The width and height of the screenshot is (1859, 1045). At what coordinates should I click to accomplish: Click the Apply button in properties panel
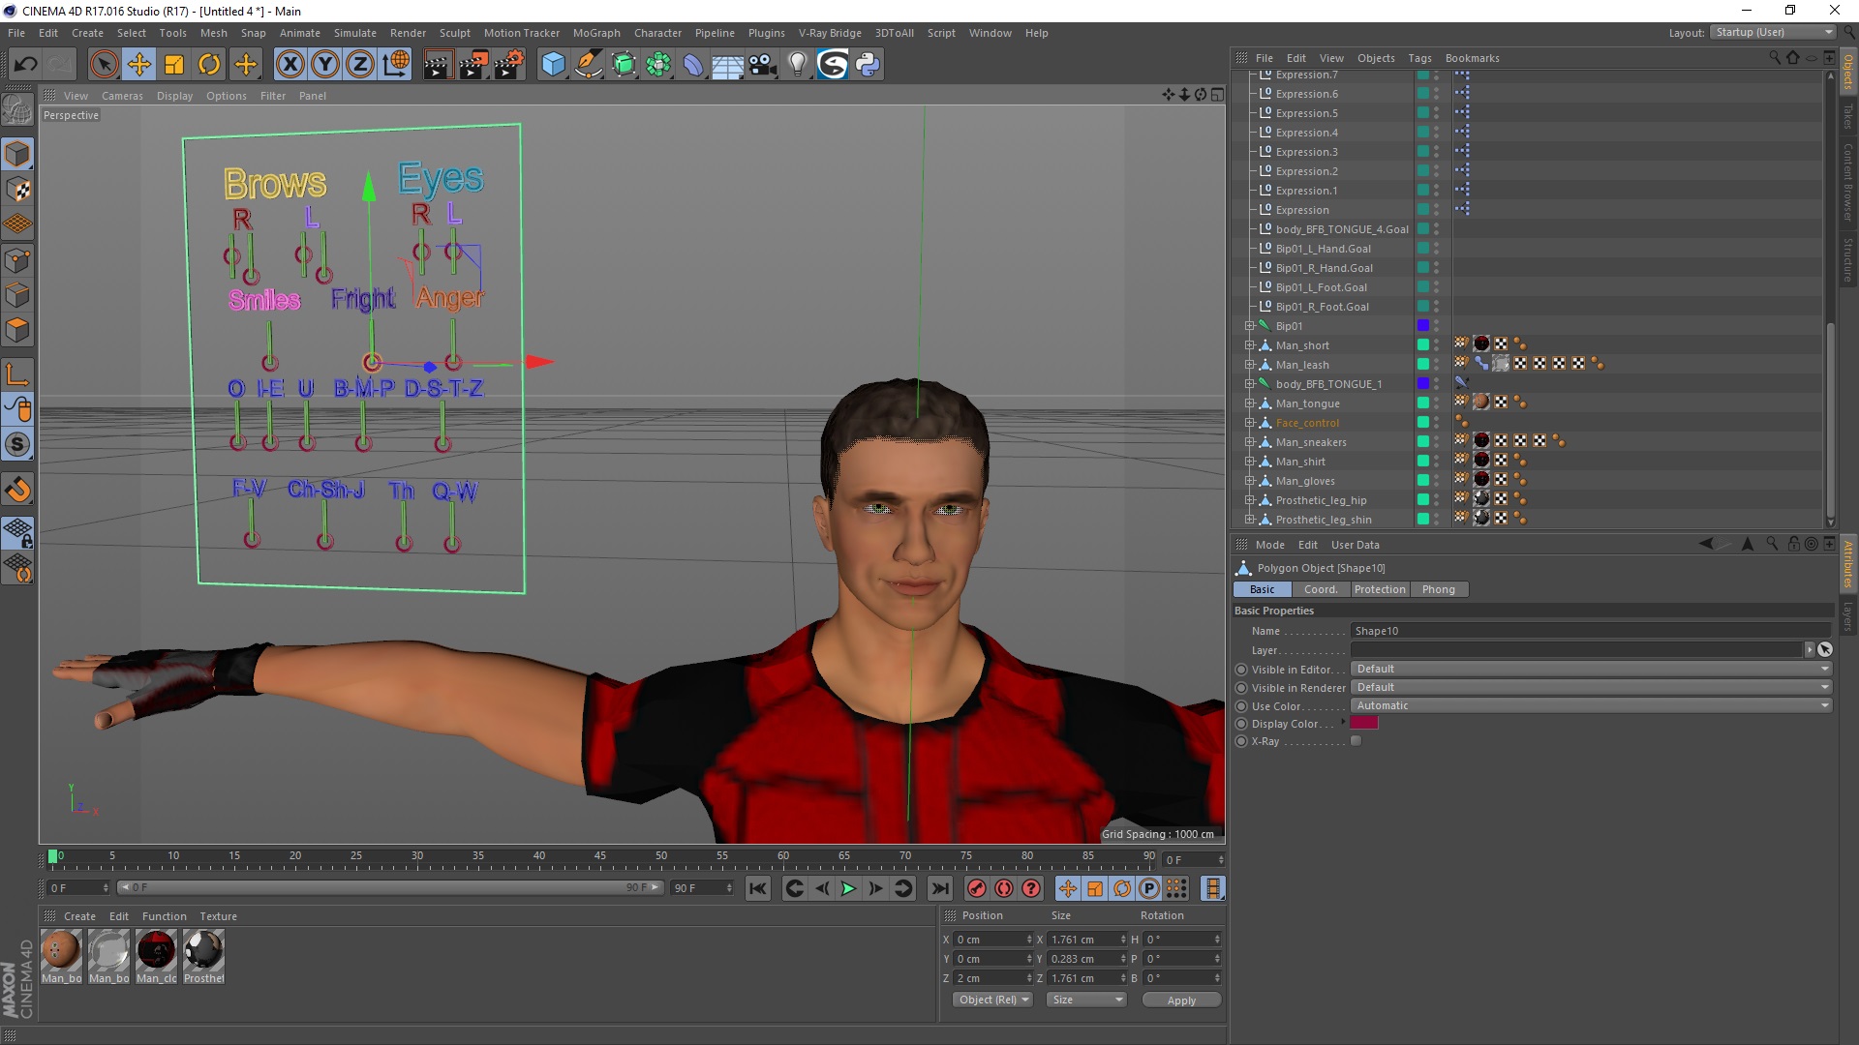click(1179, 1000)
